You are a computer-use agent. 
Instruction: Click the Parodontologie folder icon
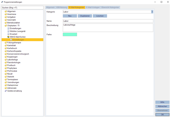click(x=6, y=62)
